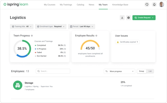This screenshot has width=167, height=103.
Task: Go to the My Courses tab
Action: (49, 5)
